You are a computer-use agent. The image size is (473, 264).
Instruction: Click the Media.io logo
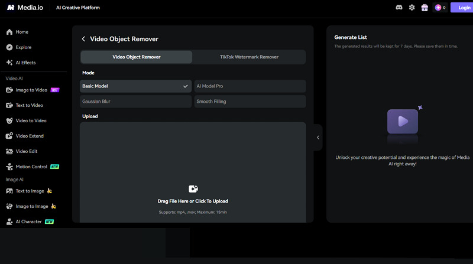click(x=27, y=8)
